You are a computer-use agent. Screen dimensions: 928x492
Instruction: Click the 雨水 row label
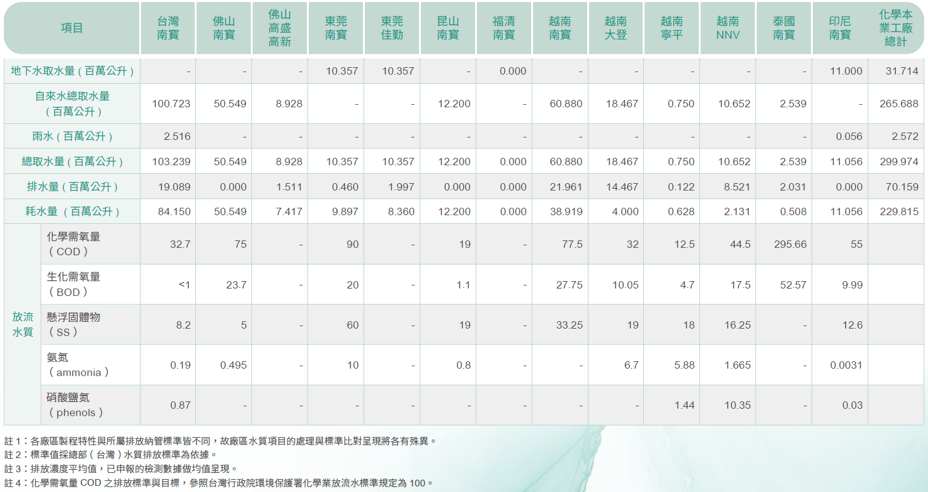coord(73,136)
